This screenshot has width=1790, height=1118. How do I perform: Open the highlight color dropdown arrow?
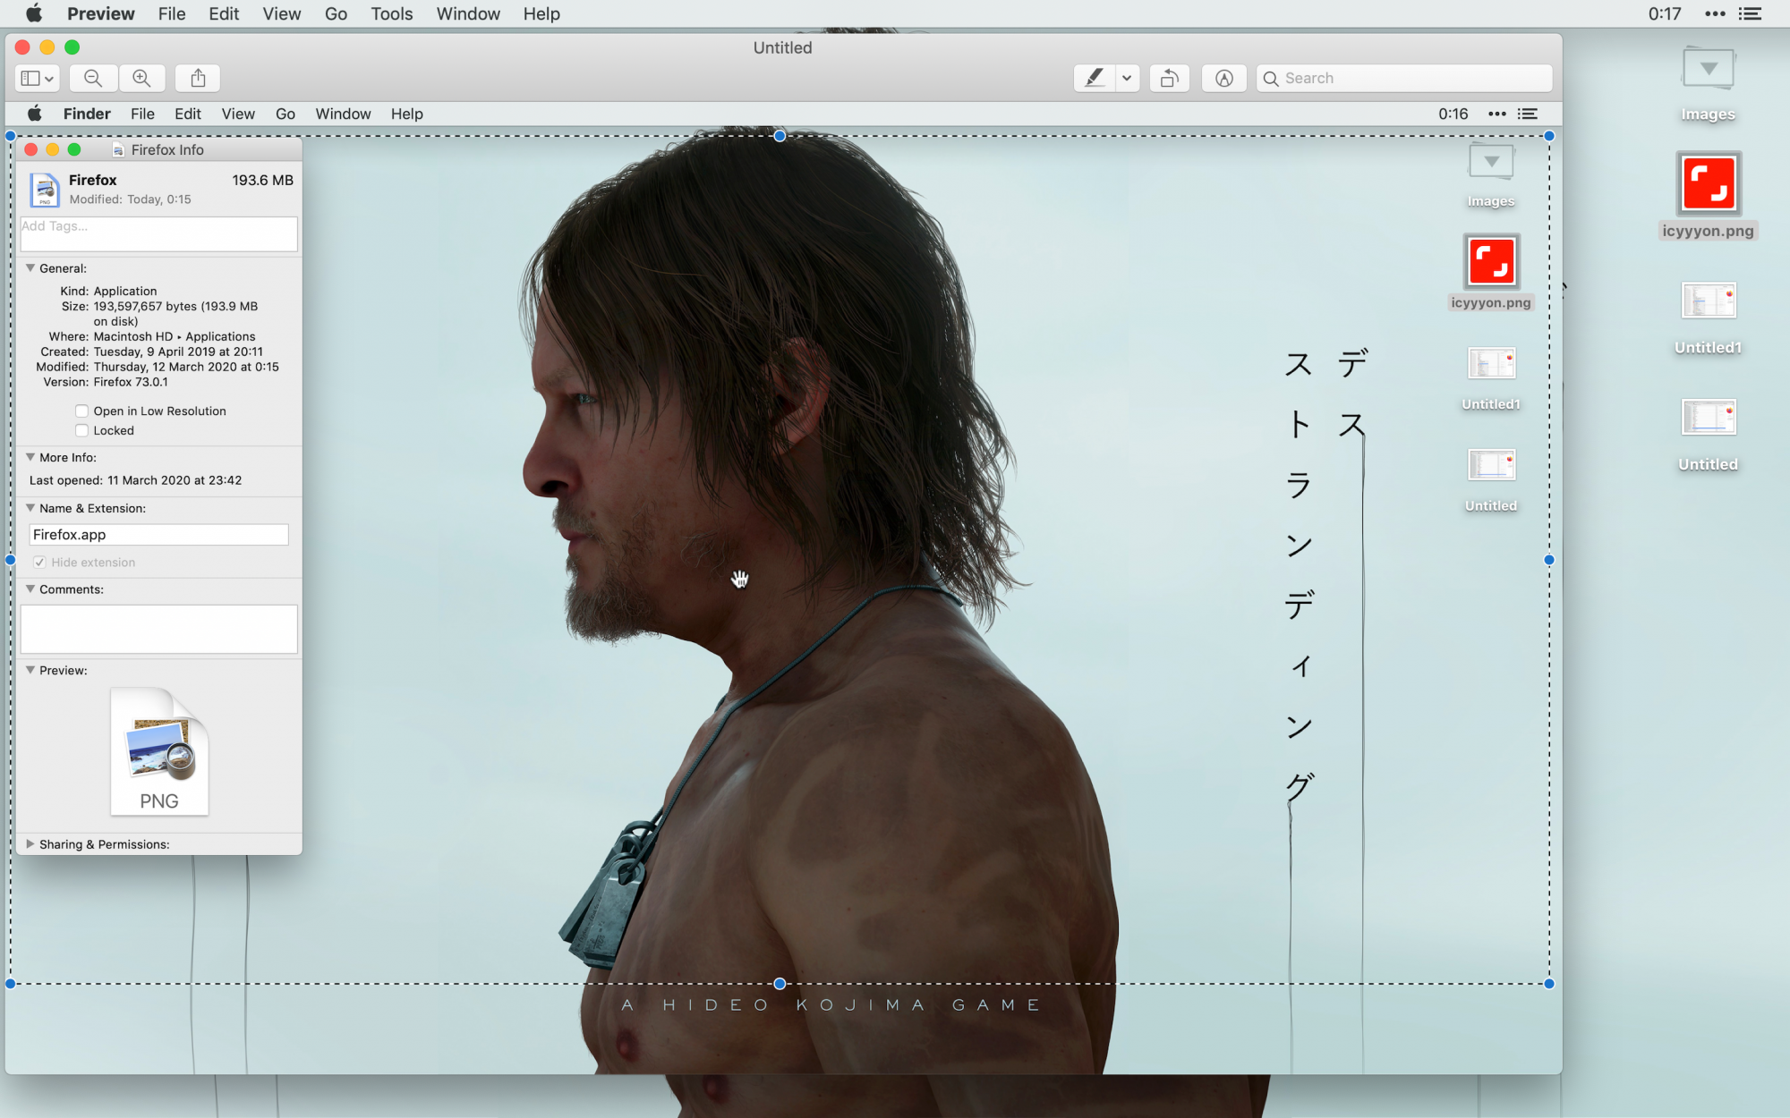pos(1127,79)
